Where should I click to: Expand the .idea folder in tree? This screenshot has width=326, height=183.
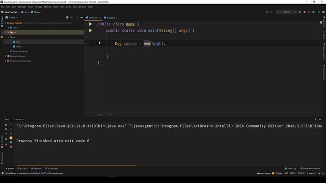coord(9,27)
